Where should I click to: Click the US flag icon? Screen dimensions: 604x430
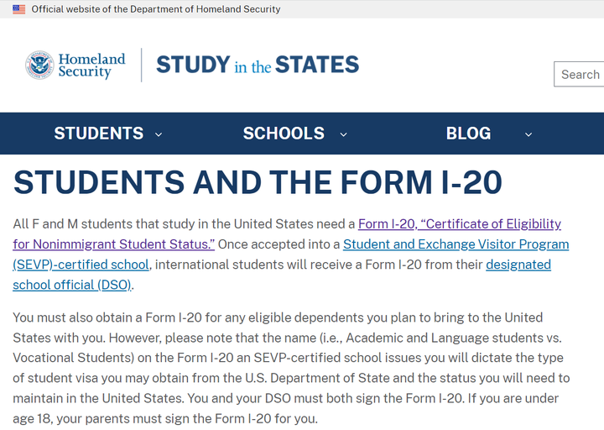[18, 9]
